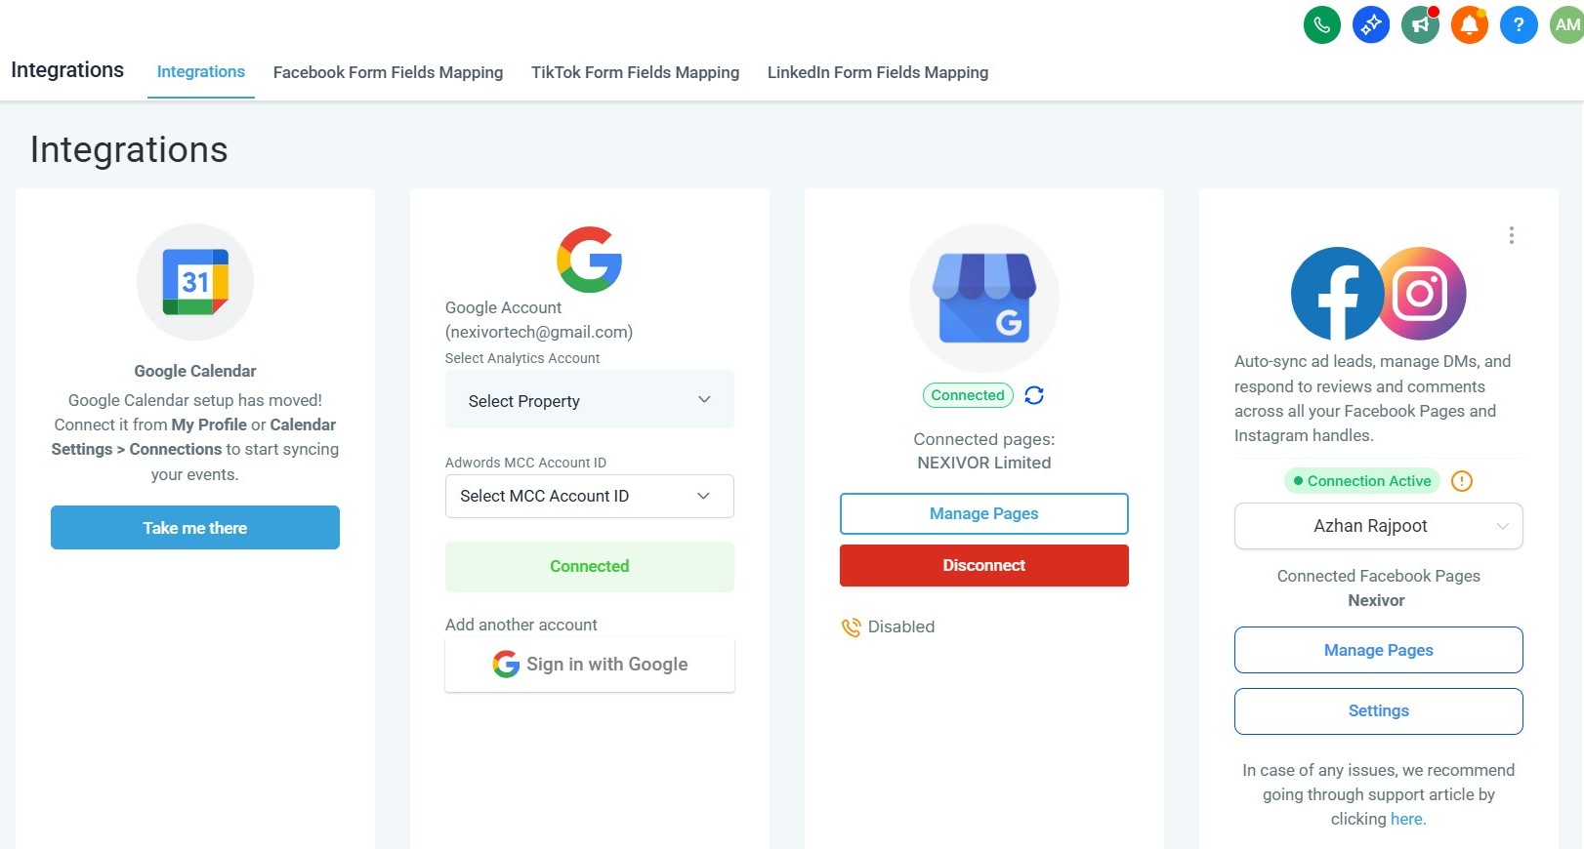This screenshot has height=849, width=1584.
Task: Open the Facebook card Settings button
Action: click(x=1379, y=711)
